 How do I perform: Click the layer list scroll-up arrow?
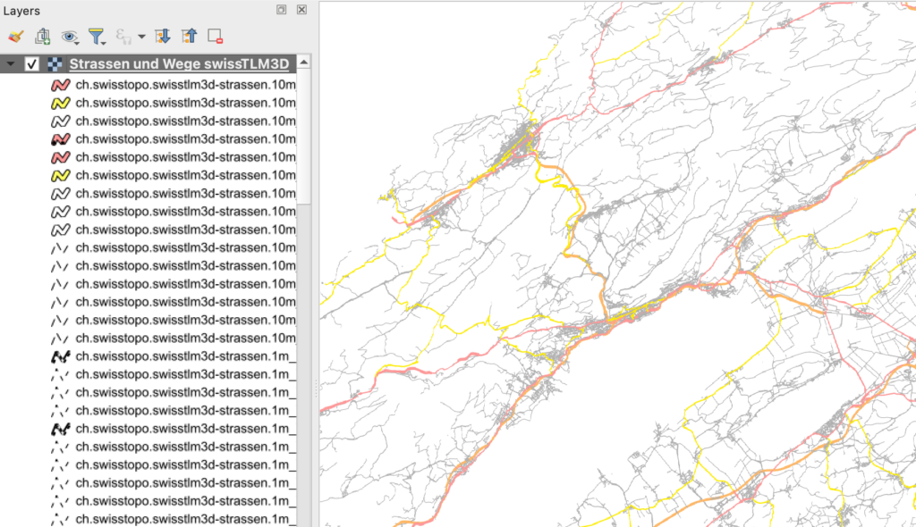[x=304, y=63]
